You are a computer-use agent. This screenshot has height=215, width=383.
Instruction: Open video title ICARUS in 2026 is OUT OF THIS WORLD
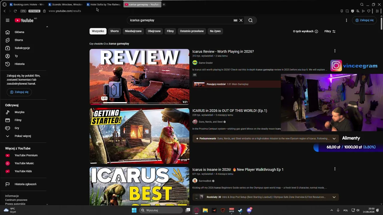point(230,110)
